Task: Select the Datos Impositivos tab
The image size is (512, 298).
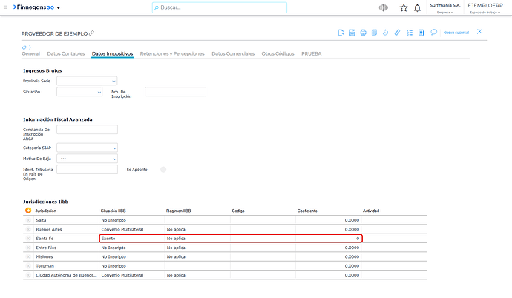Action: (112, 54)
